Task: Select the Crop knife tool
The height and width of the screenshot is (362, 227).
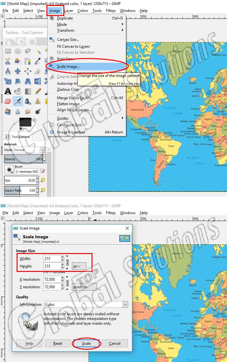Action: [x=38, y=71]
